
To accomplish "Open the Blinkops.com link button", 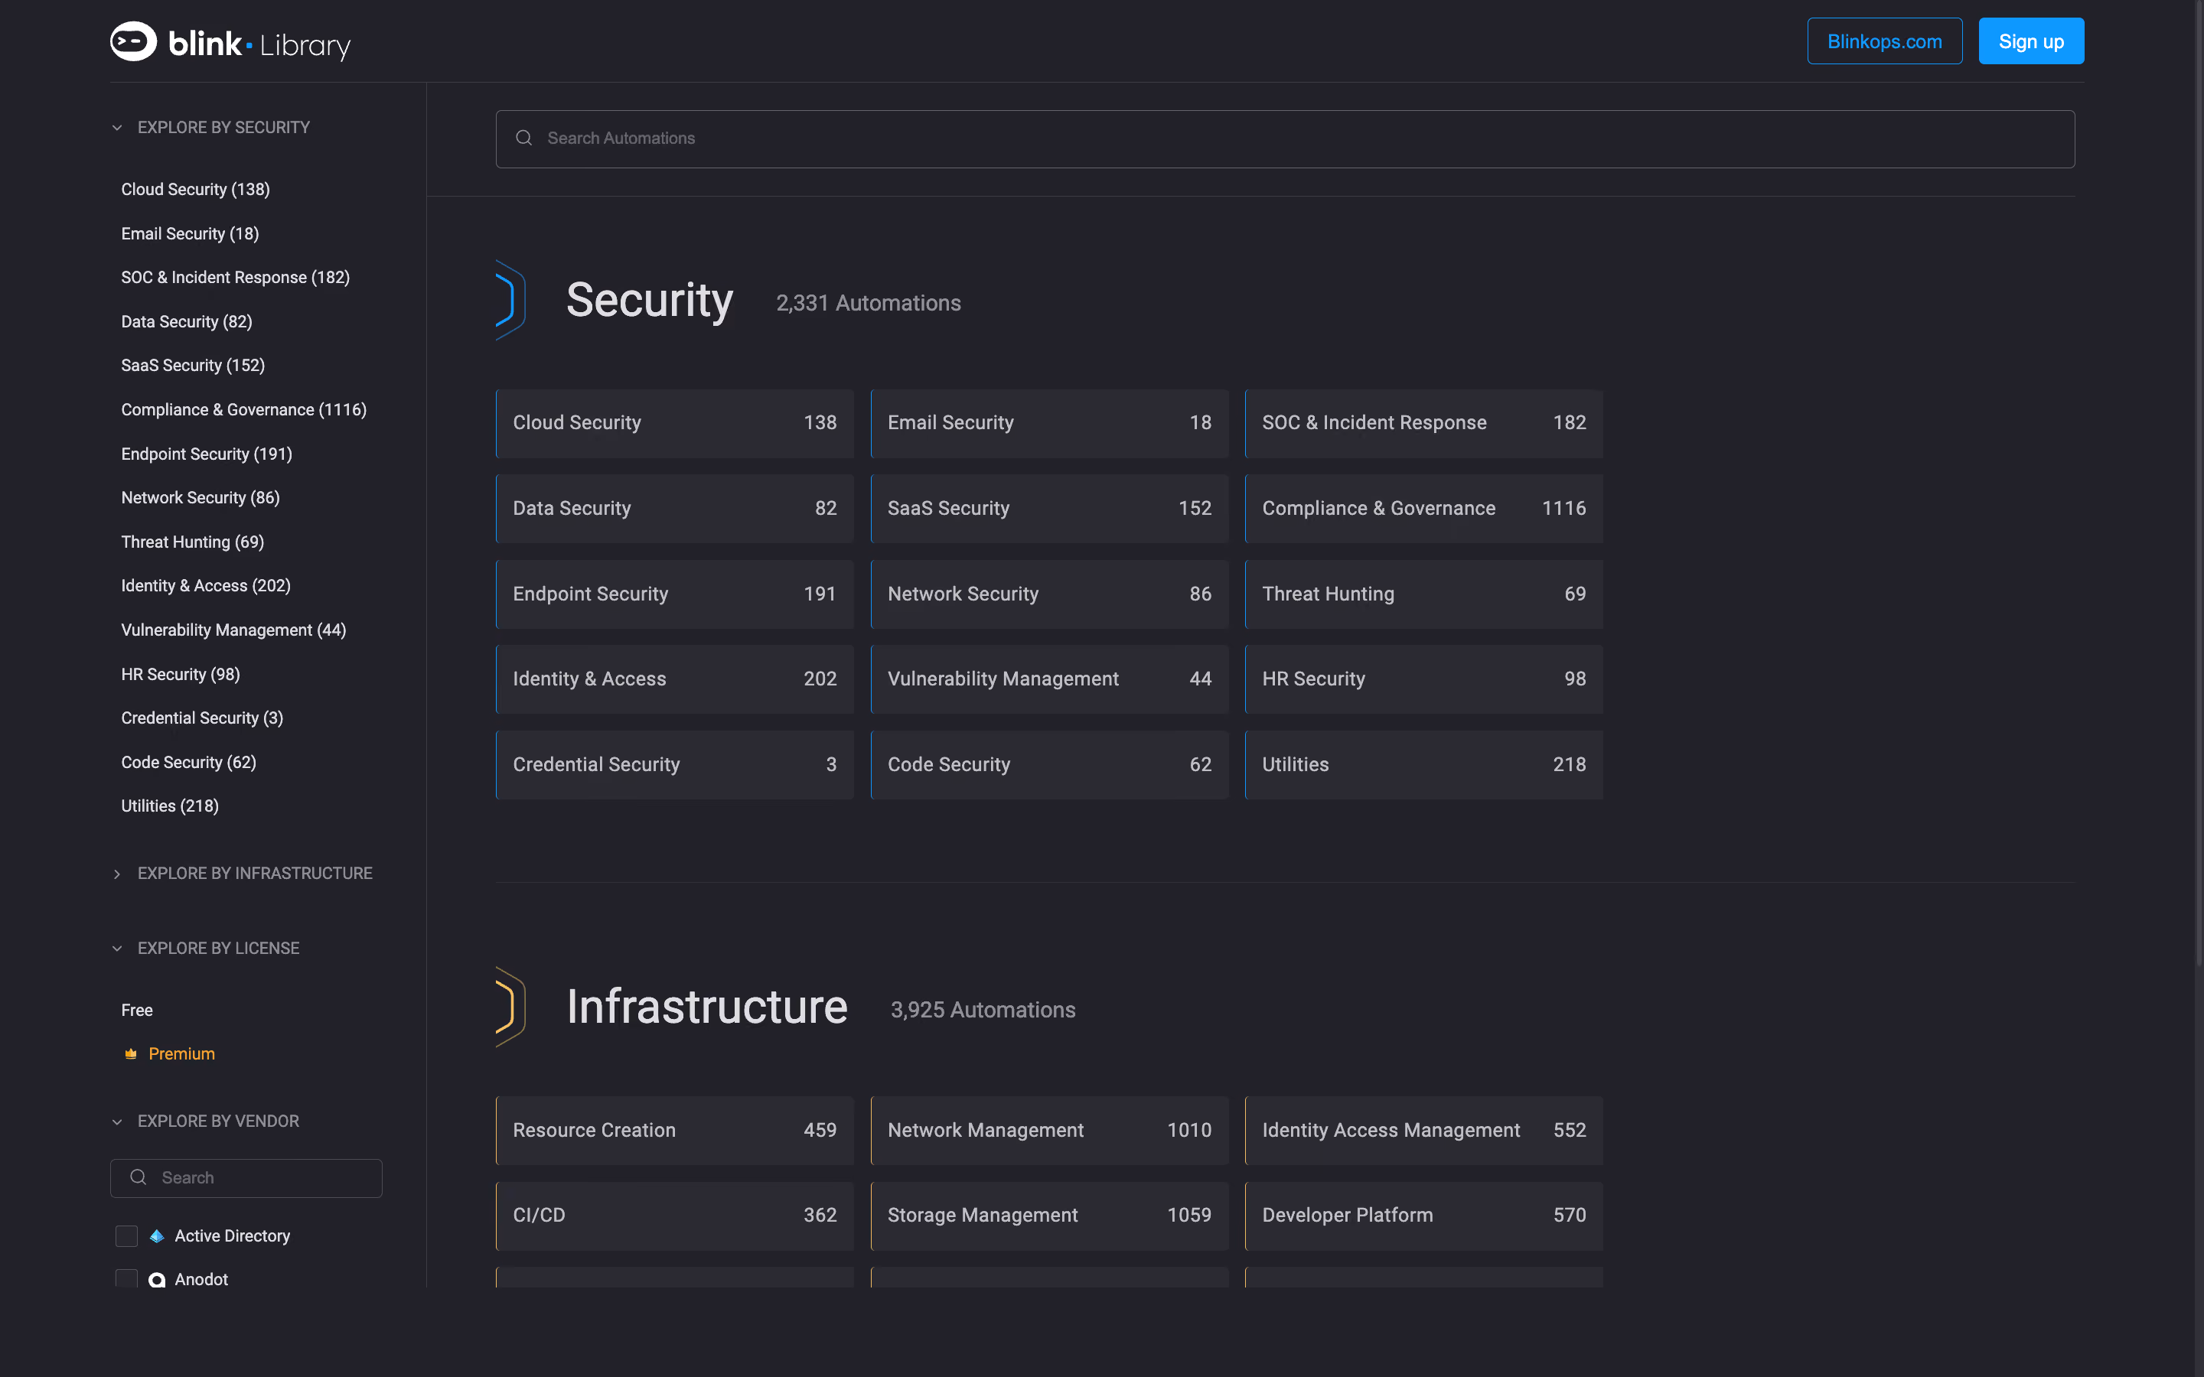I will 1884,41.
